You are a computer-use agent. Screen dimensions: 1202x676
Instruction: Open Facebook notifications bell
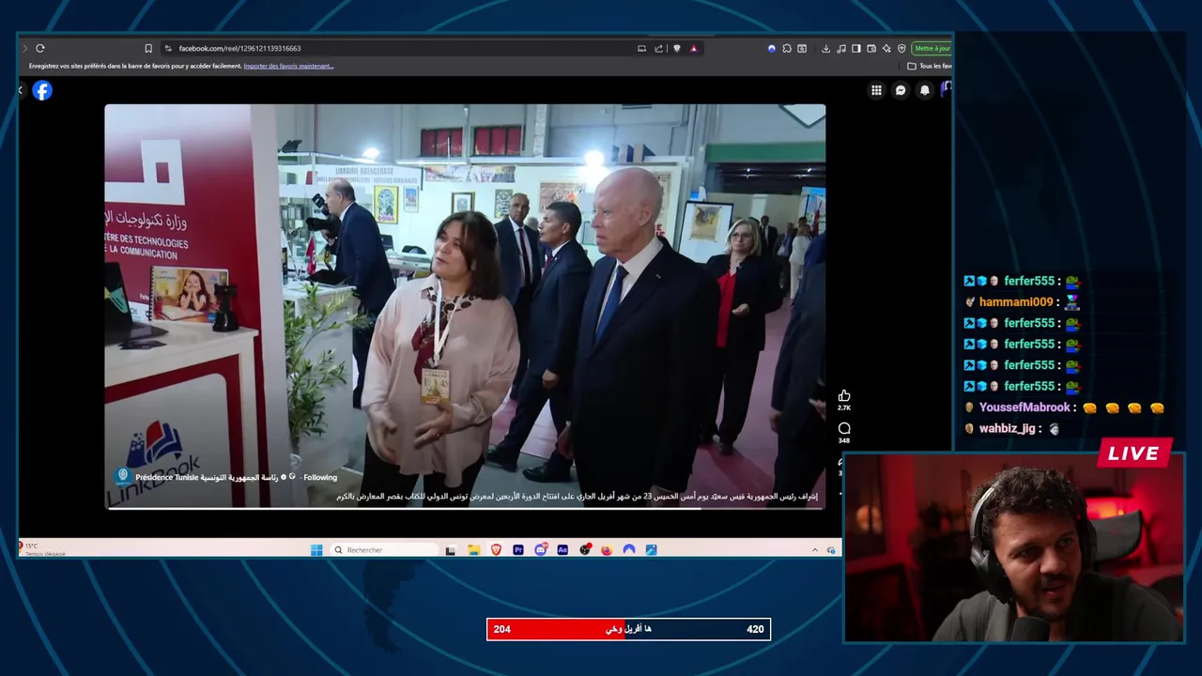tap(925, 90)
